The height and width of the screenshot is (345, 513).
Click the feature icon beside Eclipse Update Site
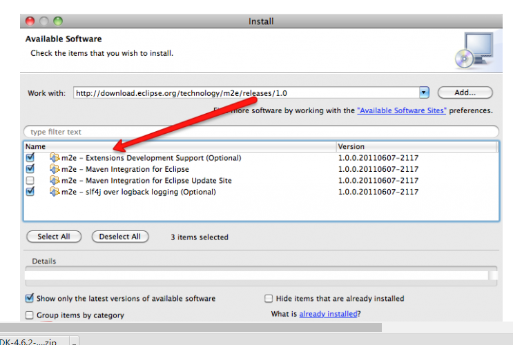click(x=55, y=180)
